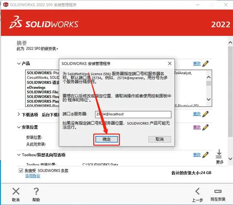Screen dimensions: 233x205
Task: Click 更改 link for 安装位置 section
Action: 197,127
